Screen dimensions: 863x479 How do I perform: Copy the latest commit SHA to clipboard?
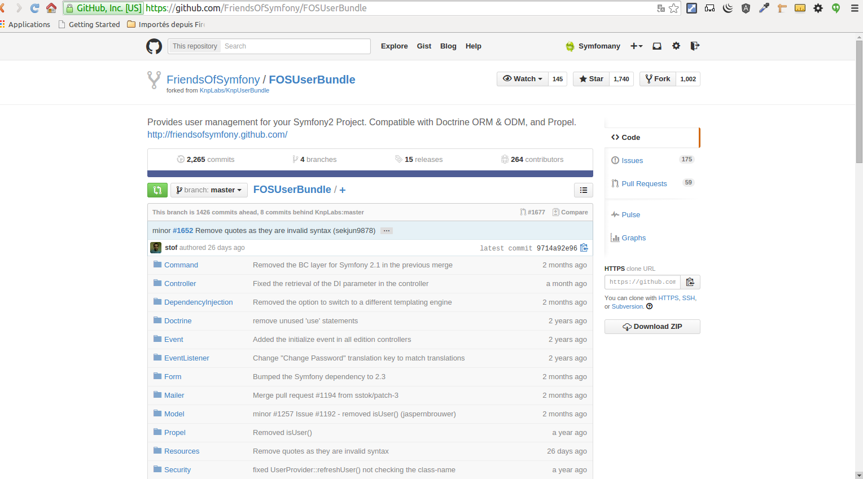point(584,248)
